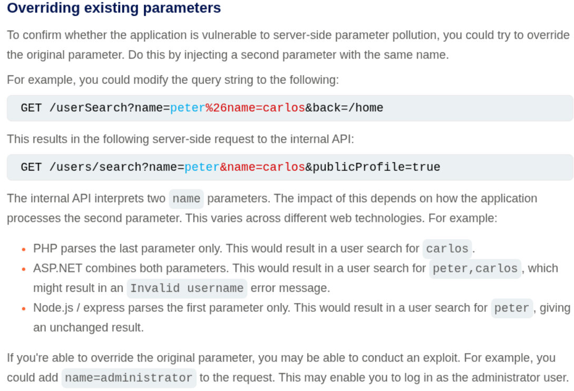This screenshot has width=574, height=391.
Task: Click red "%26name=carlos" in the first code block
Action: [255, 108]
